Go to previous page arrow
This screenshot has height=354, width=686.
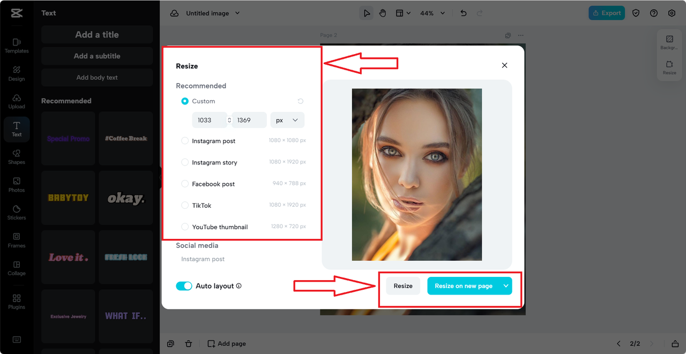(618, 344)
